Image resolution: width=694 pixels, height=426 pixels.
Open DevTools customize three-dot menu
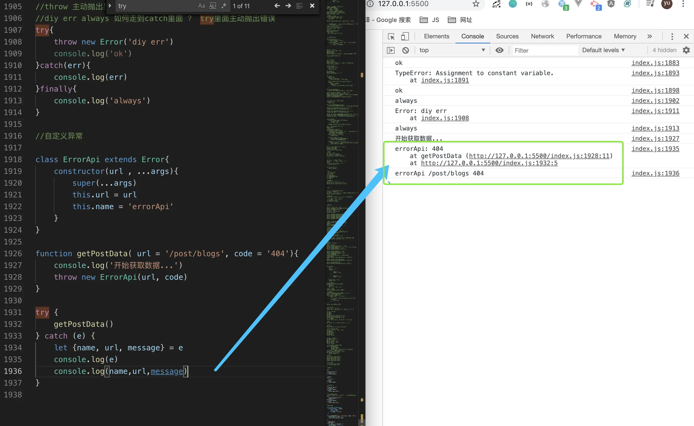pos(672,36)
